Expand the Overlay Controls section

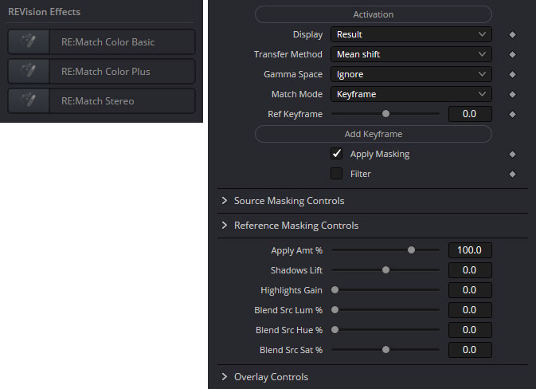[x=225, y=377]
